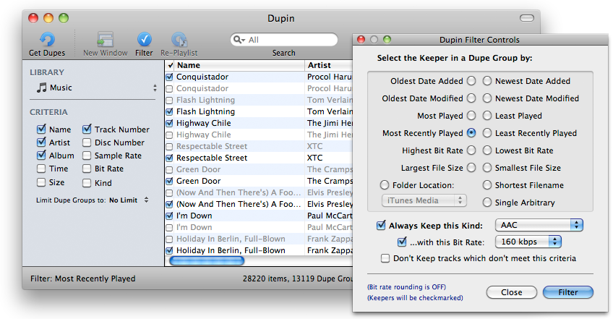Viewport: 613px width, 319px height.
Task: Click the Get Dupes toolbar icon
Action: click(x=47, y=40)
